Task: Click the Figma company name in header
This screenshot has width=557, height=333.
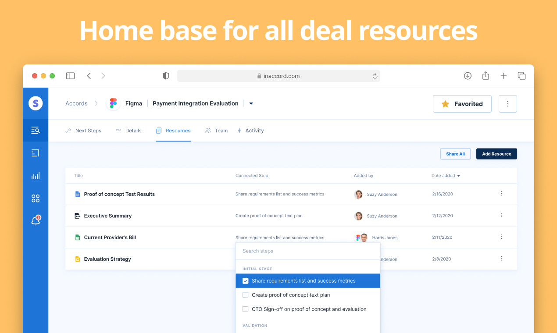Action: coord(134,103)
